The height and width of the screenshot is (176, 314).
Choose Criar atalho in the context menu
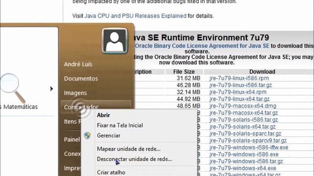tap(111, 173)
